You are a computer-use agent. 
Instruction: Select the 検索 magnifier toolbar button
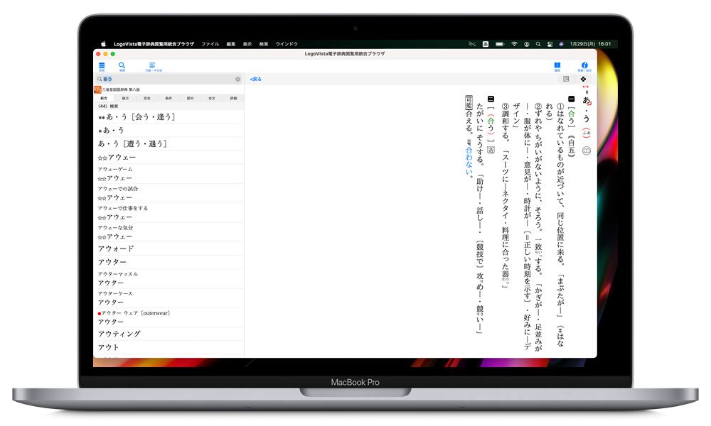pyautogui.click(x=122, y=67)
